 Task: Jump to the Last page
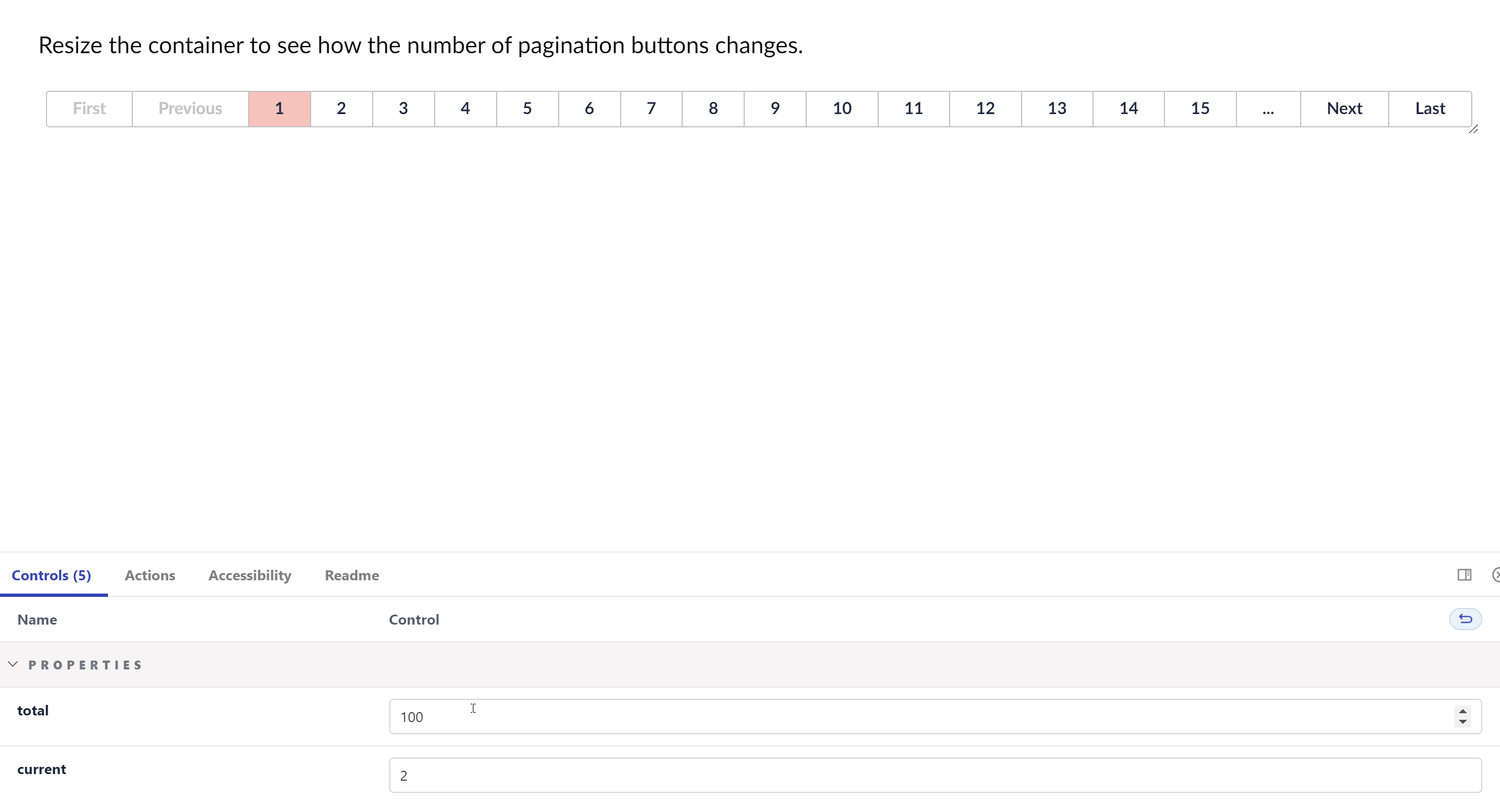(x=1430, y=109)
